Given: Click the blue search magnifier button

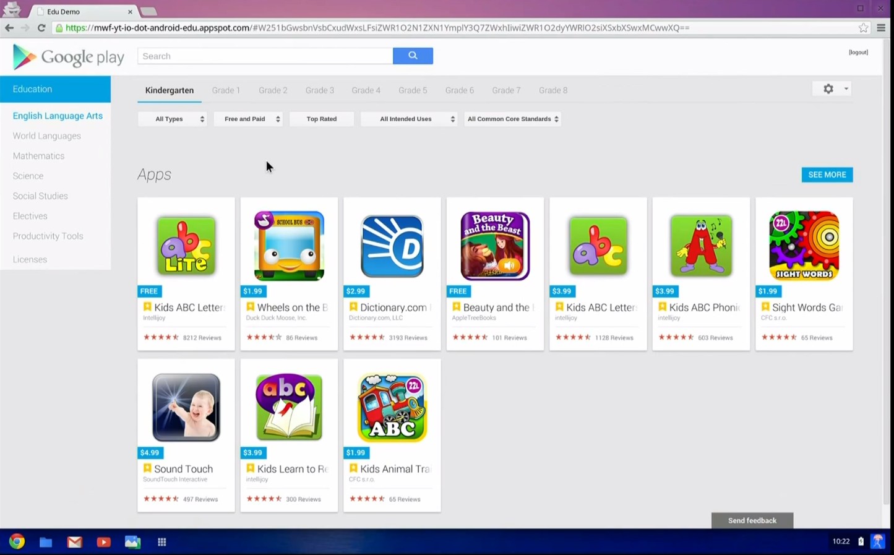Looking at the screenshot, I should click(413, 56).
